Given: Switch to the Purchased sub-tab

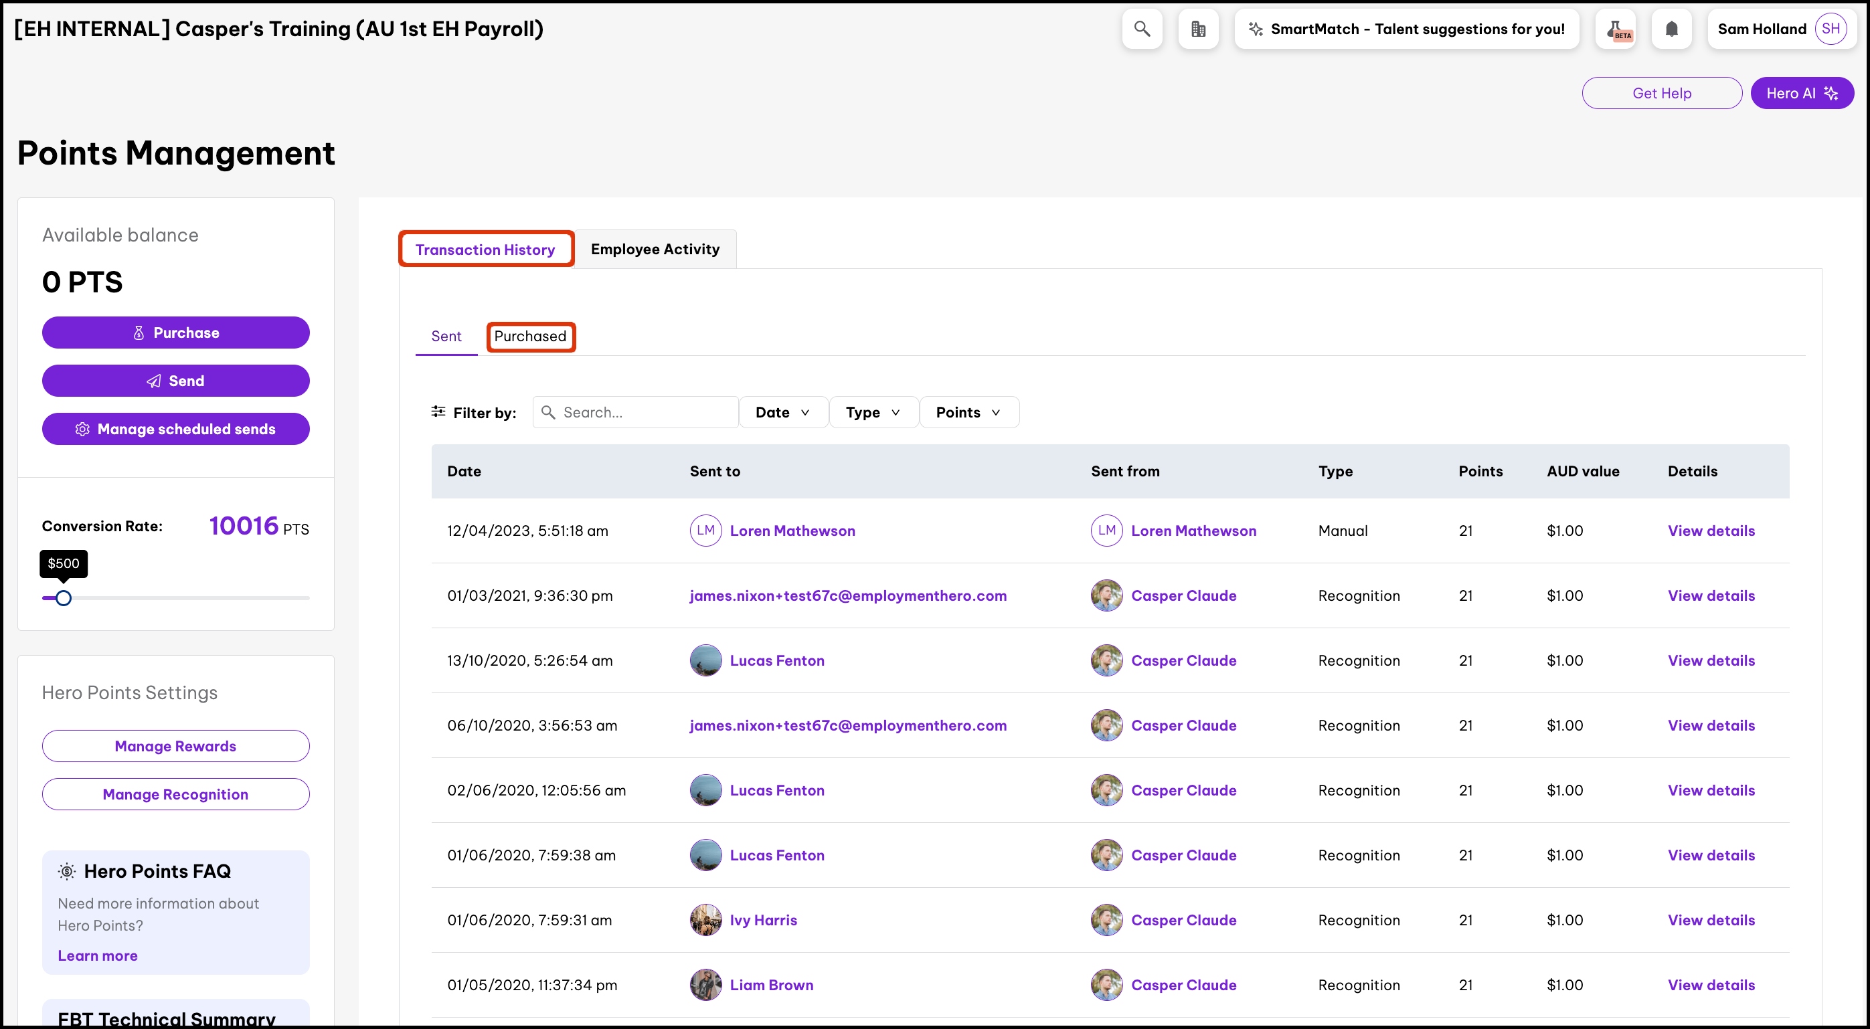Looking at the screenshot, I should point(530,336).
